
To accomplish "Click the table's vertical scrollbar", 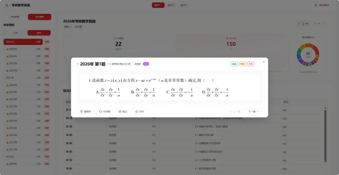I will pos(325,136).
